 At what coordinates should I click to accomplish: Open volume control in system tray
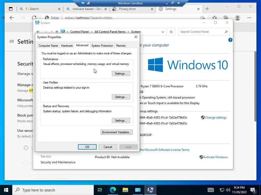pyautogui.click(x=228, y=190)
